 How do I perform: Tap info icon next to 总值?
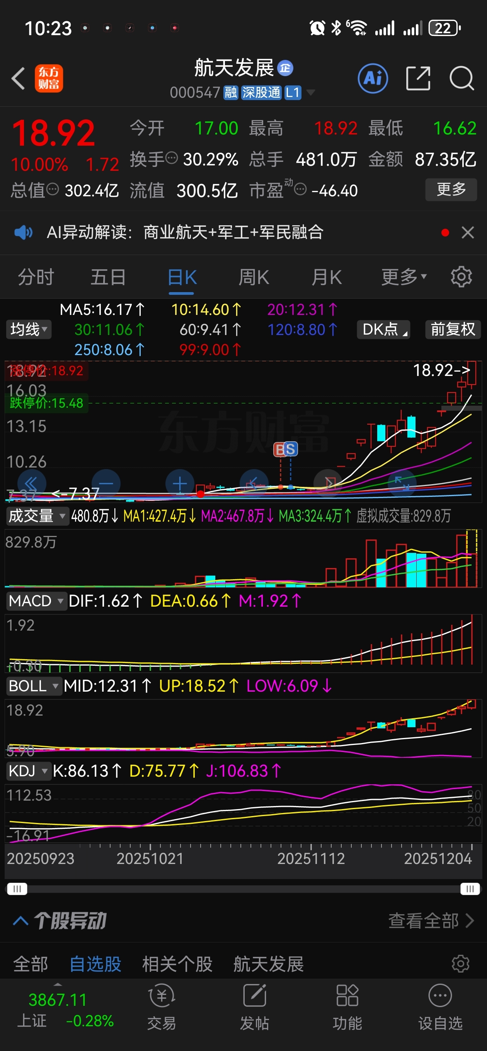[53, 189]
